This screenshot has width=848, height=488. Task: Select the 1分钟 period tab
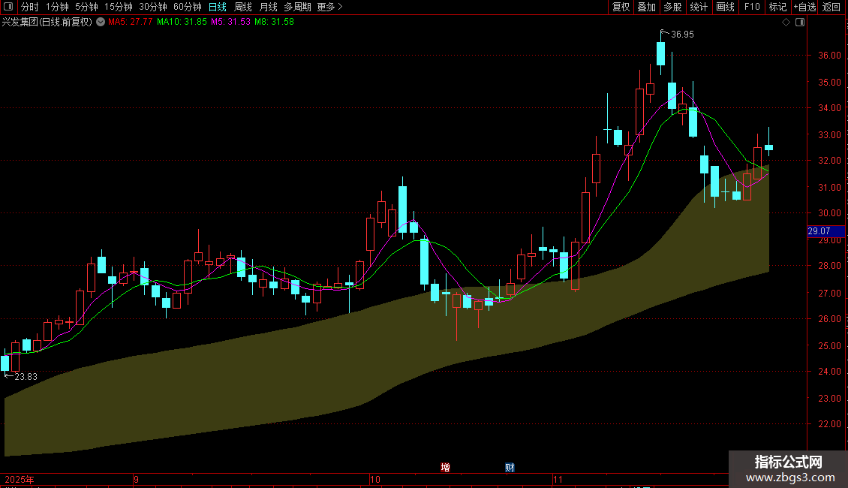(57, 7)
